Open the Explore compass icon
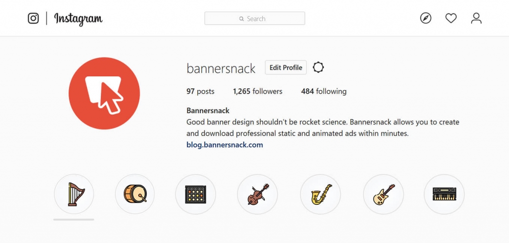 click(425, 18)
